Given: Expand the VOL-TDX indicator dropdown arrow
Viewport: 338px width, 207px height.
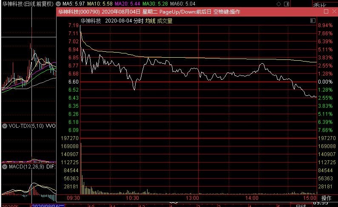Looking at the screenshot, I should (x=5, y=126).
